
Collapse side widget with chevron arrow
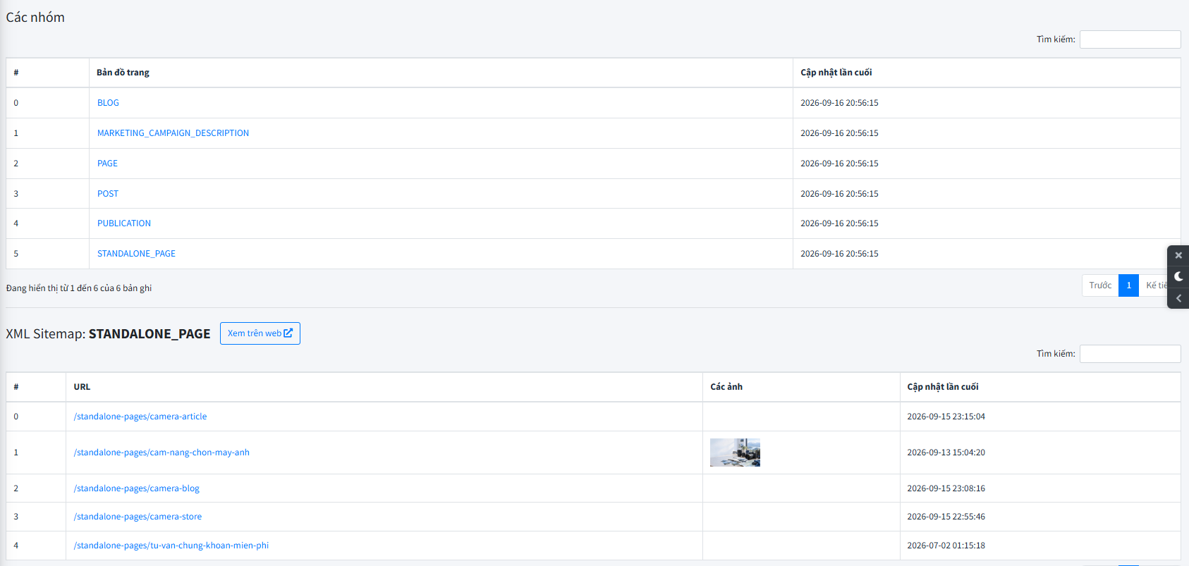[x=1178, y=298]
